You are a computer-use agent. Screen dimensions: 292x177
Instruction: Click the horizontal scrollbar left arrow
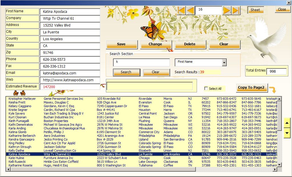8,169
